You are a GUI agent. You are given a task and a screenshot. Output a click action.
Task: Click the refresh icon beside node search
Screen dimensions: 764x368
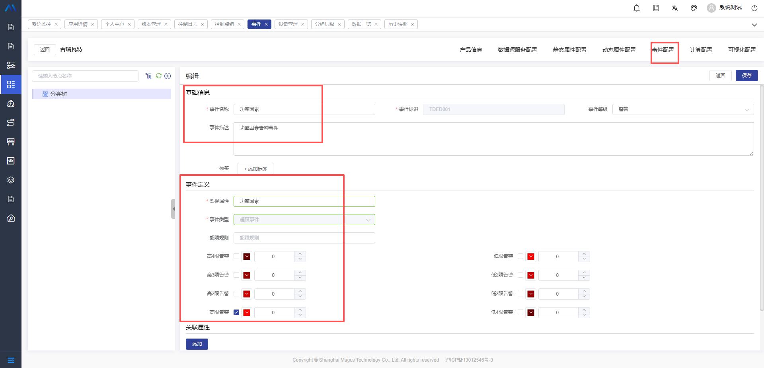159,76
